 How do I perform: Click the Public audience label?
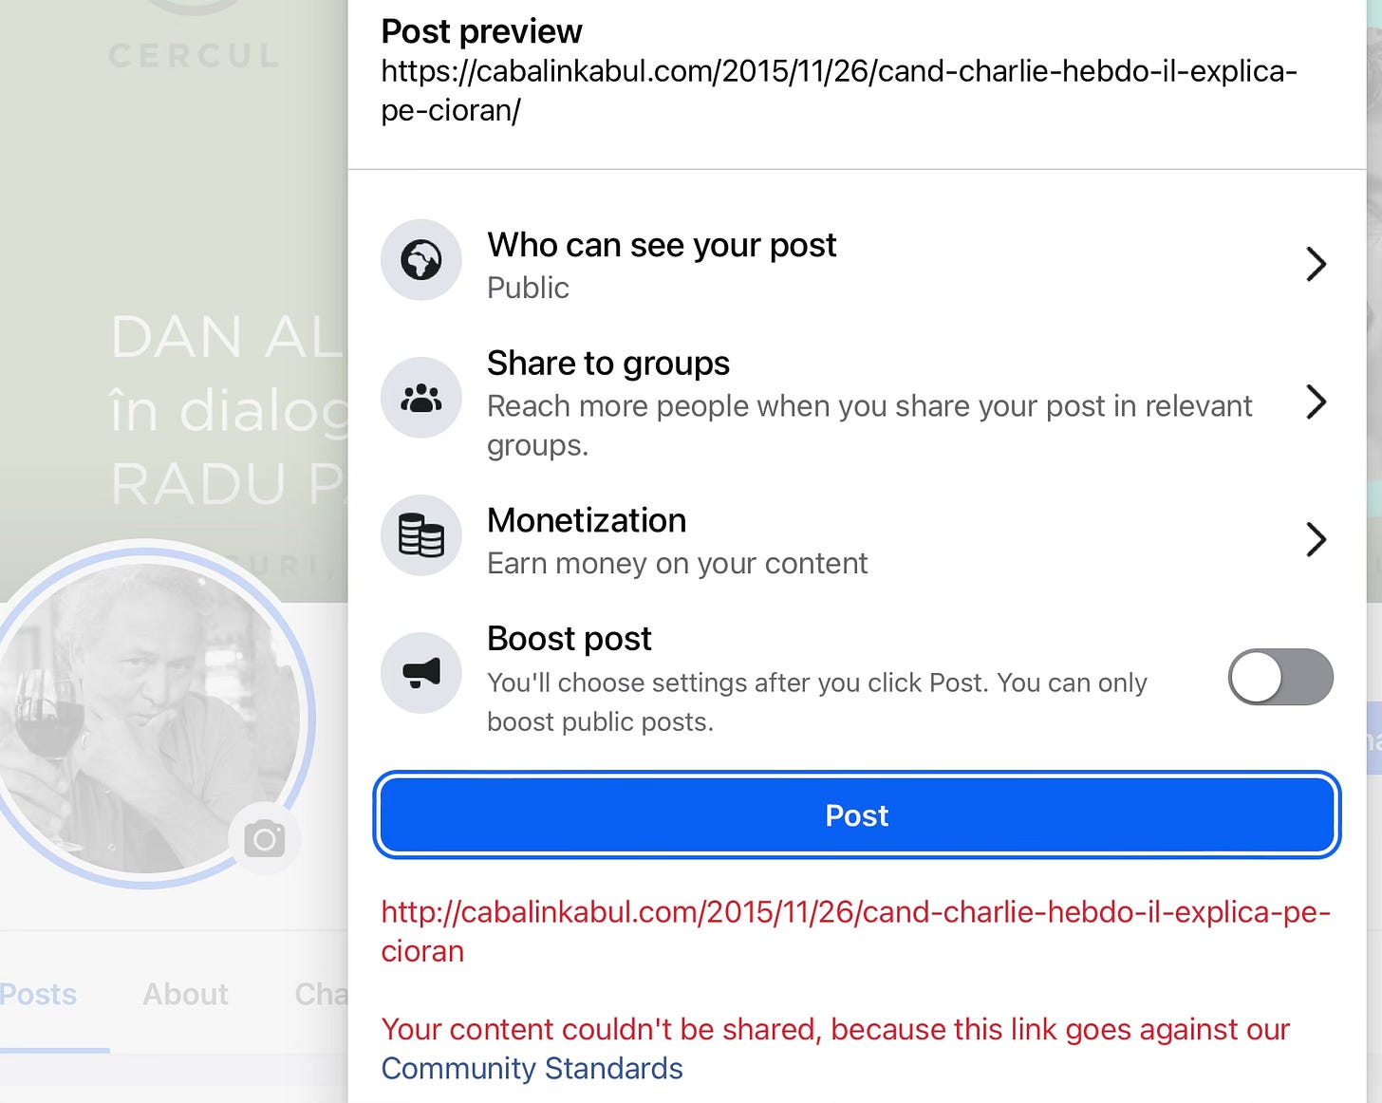[528, 288]
